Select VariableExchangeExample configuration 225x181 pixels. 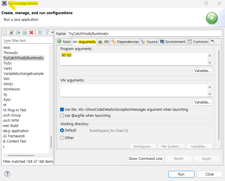[x=23, y=73]
